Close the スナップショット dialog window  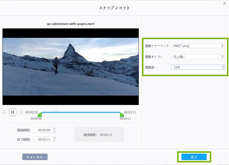pos(225,3)
